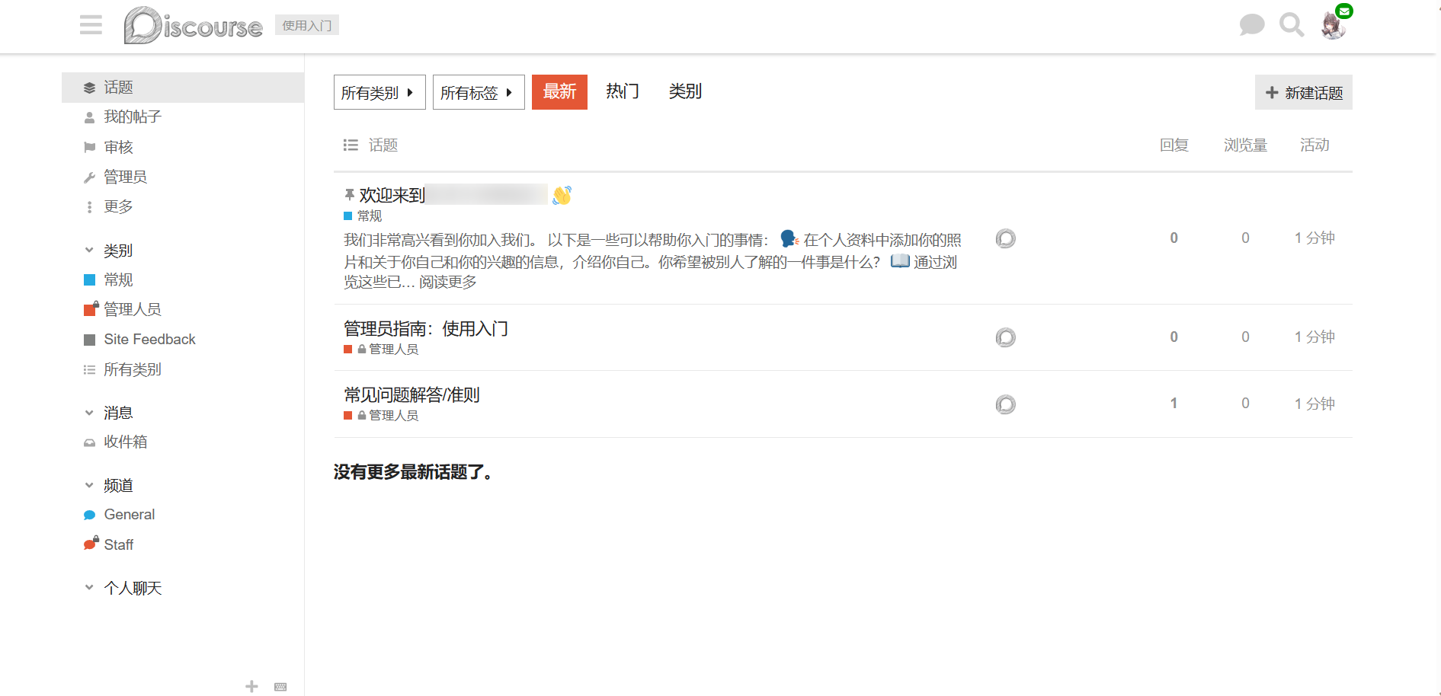The height and width of the screenshot is (696, 1441).
Task: Open the chat bubble icon in header
Action: click(x=1251, y=25)
